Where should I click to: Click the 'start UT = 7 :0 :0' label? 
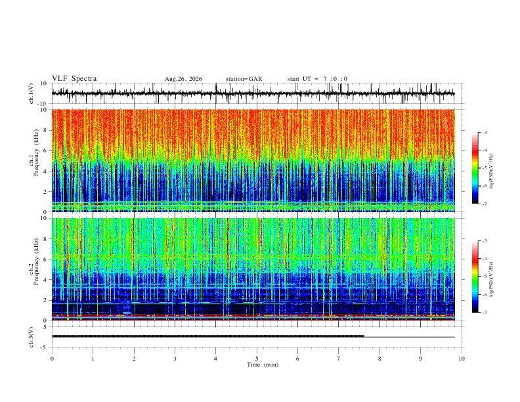click(317, 79)
